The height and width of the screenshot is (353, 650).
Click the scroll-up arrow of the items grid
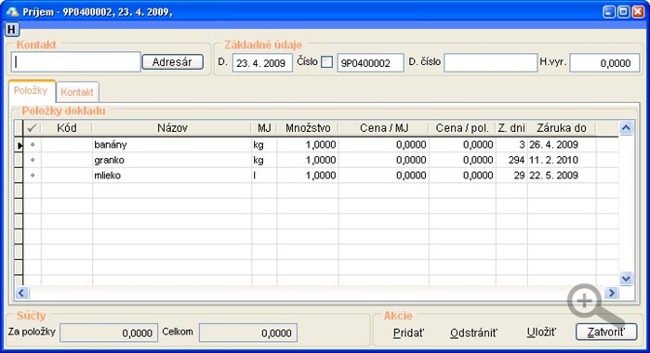[x=626, y=127]
